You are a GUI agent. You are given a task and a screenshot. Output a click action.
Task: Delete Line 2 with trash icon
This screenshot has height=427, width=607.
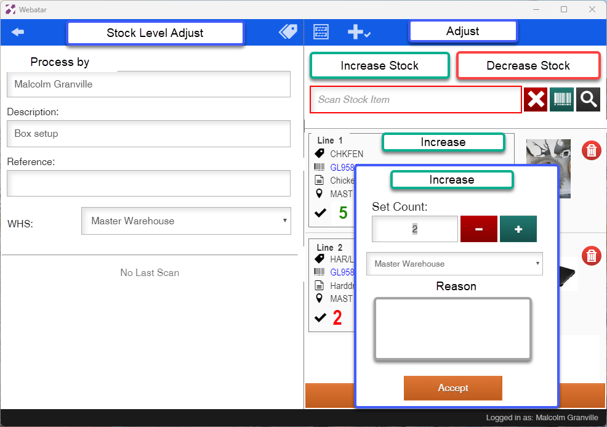tap(591, 256)
